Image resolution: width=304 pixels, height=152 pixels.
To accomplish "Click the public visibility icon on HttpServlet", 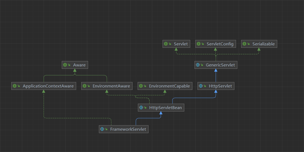I will click(x=205, y=86).
